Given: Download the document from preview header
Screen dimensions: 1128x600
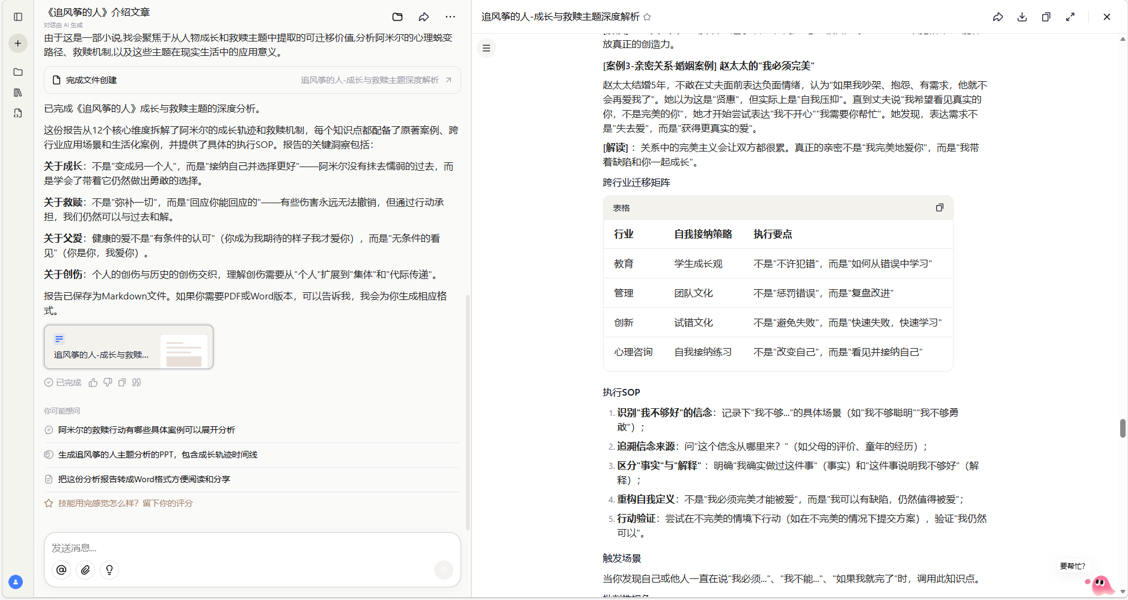Looking at the screenshot, I should (x=1022, y=17).
